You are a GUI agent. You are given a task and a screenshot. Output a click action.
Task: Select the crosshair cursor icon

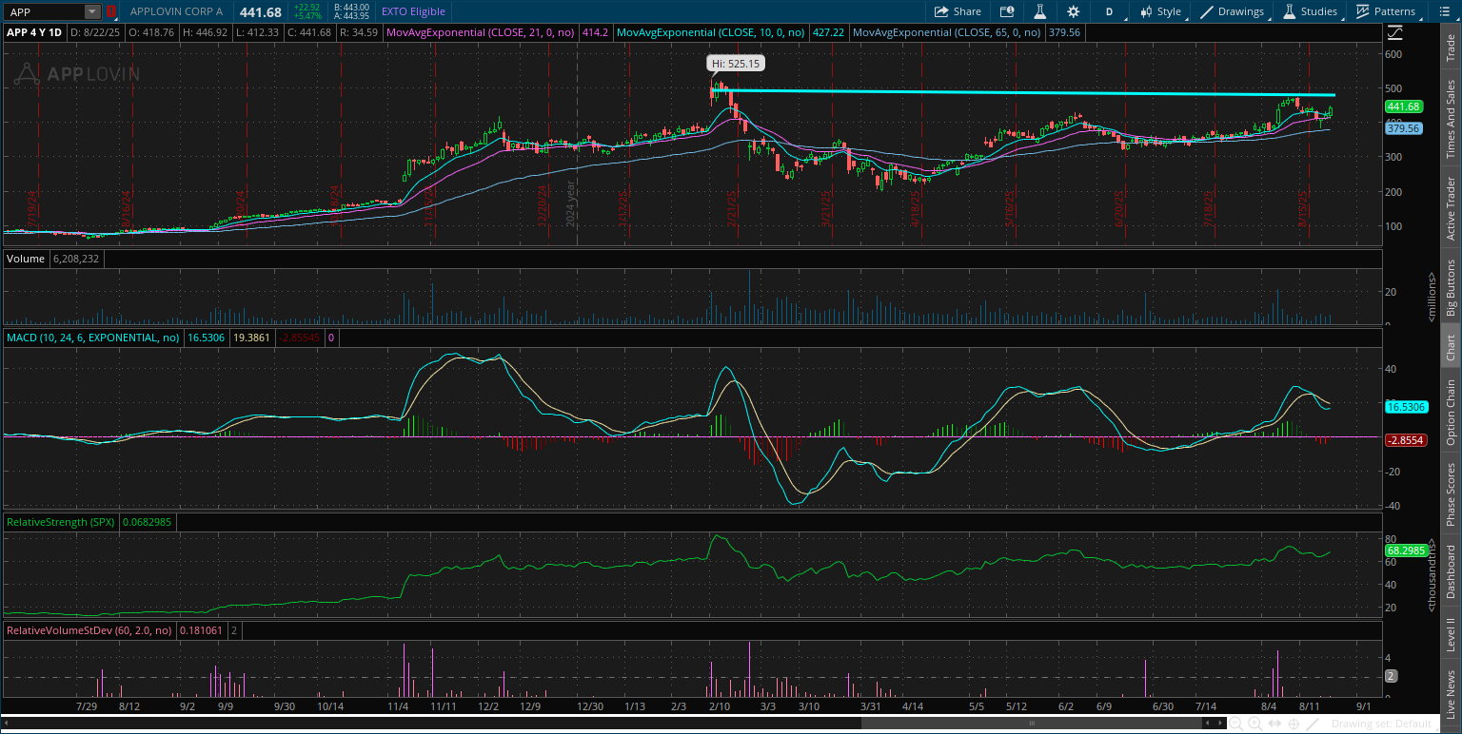(1294, 724)
